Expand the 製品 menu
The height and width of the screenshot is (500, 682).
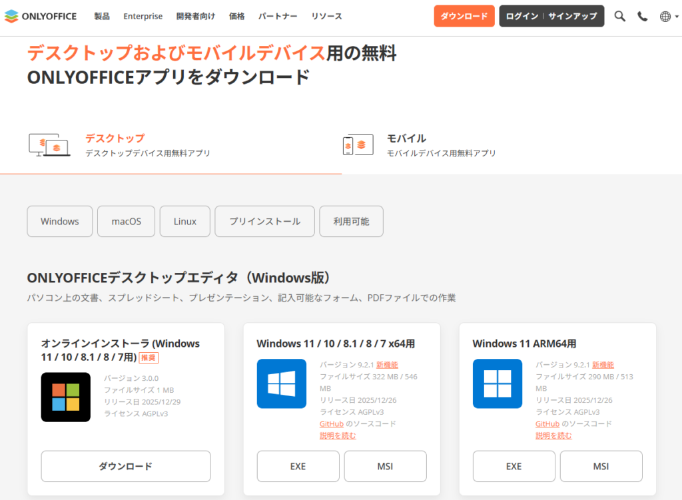point(102,16)
